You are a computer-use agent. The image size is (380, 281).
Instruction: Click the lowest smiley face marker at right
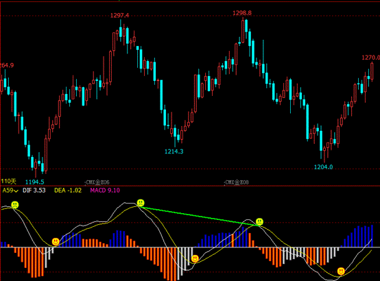(341, 271)
